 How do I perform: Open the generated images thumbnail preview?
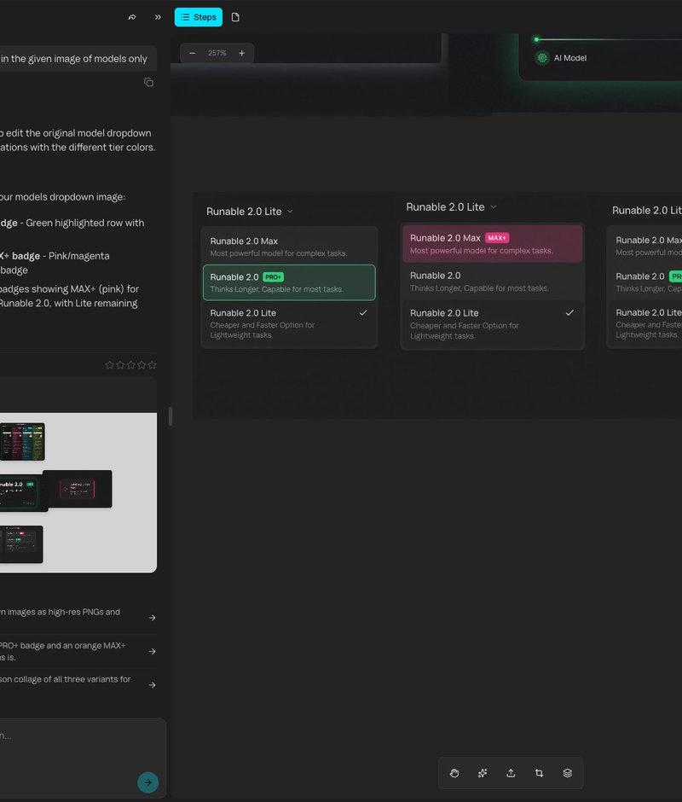point(78,492)
